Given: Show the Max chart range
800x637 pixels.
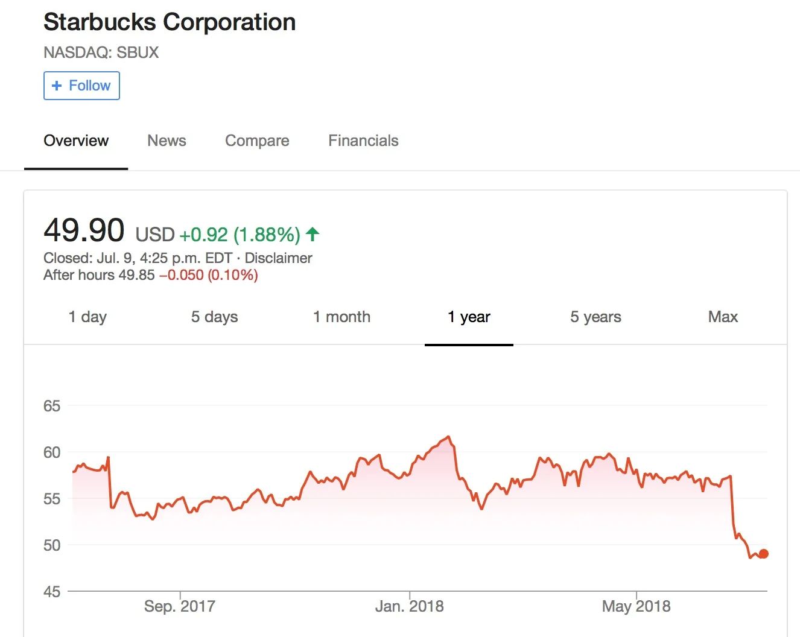Looking at the screenshot, I should pyautogui.click(x=723, y=317).
